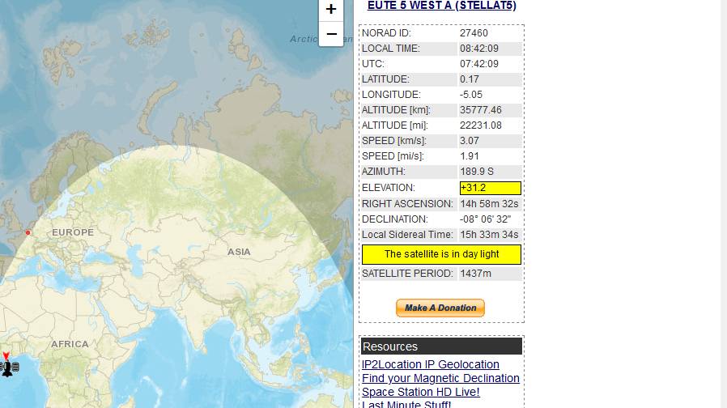Click the yellow elevation value field
727x408 pixels.
[490, 188]
